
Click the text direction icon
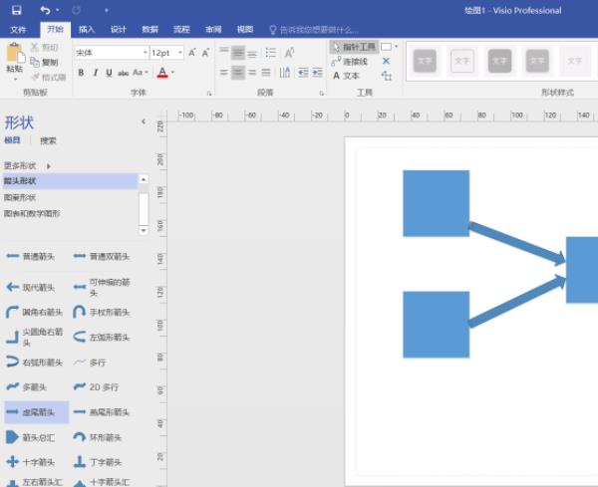285,72
